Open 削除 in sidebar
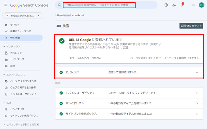Screen dimensions: 207x129 click(x=13, y=66)
